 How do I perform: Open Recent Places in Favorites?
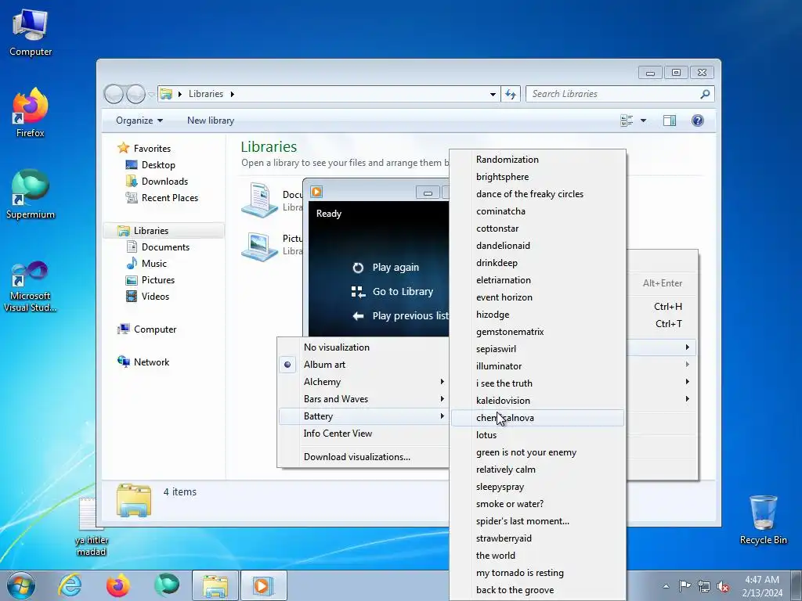(162, 198)
